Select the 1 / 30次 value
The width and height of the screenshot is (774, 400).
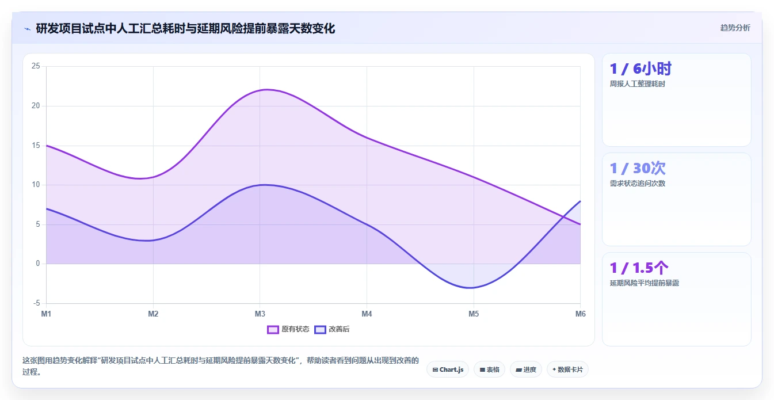(x=638, y=168)
